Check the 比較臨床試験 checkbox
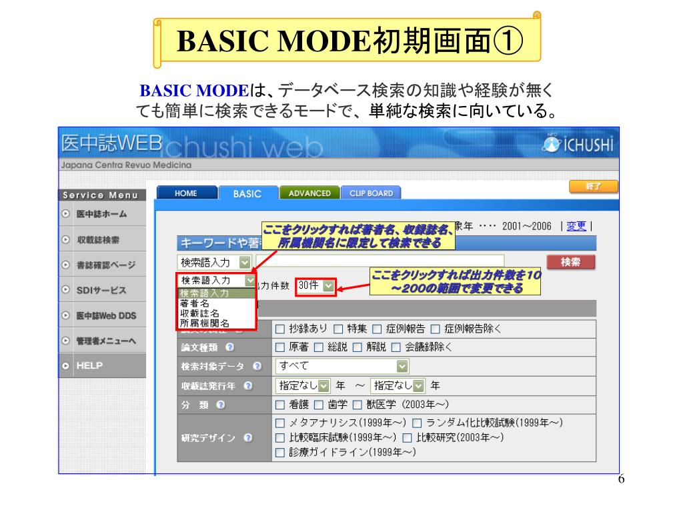Screen dimensions: 683x512 (x=280, y=438)
